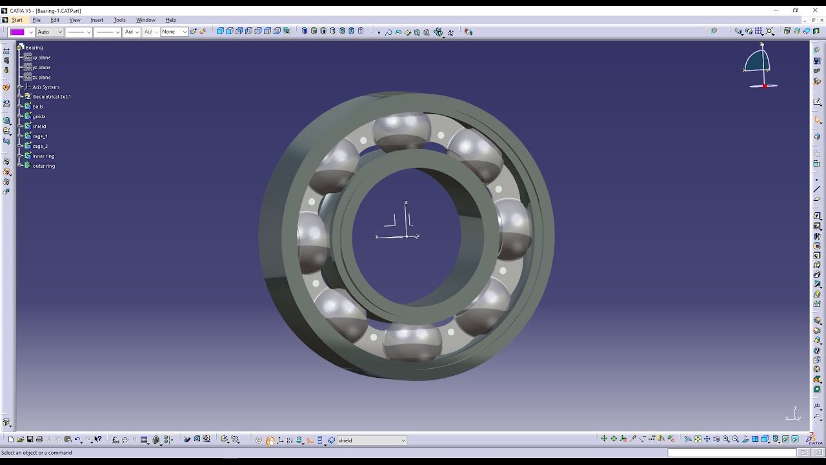
Task: Open the File menu
Action: coord(37,20)
